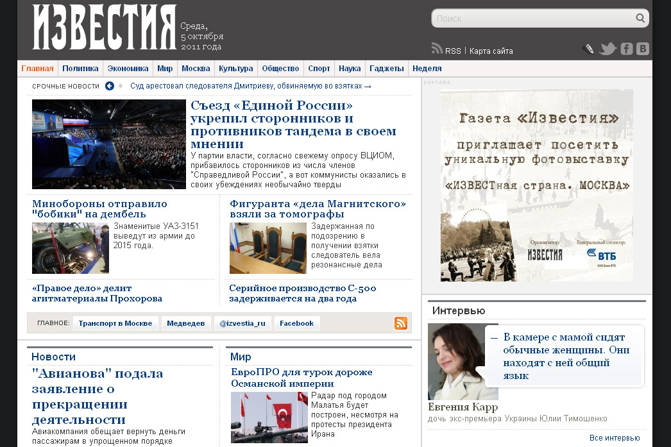Click the Транспорт в Москве tag
The height and width of the screenshot is (447, 671).
coord(115,323)
